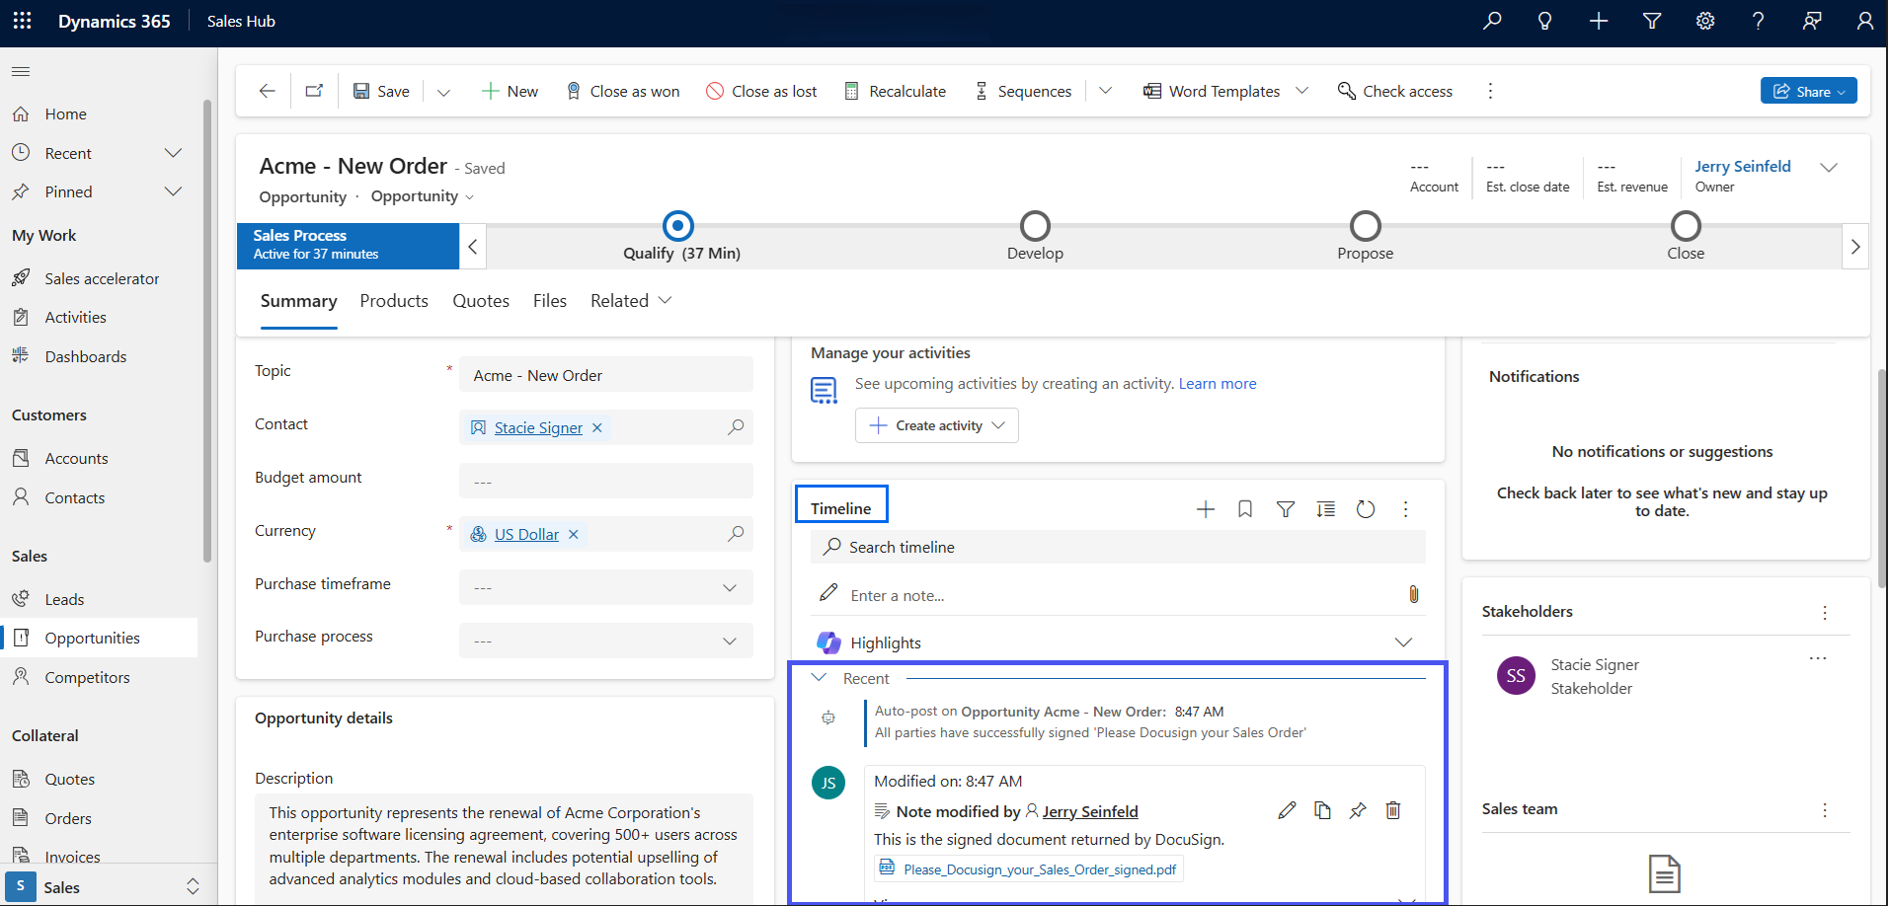Switch to the Products tab

click(393, 301)
